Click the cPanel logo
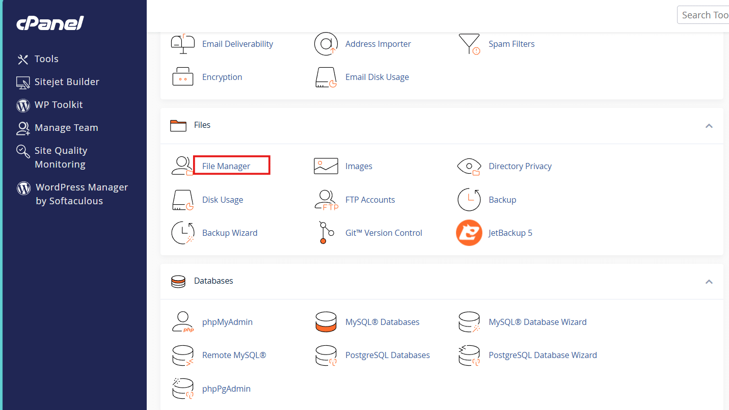 [x=50, y=23]
